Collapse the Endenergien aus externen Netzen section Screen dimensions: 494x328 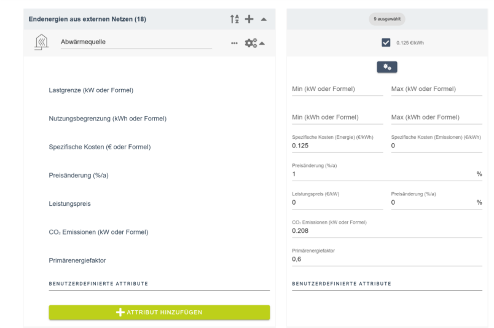(x=264, y=19)
